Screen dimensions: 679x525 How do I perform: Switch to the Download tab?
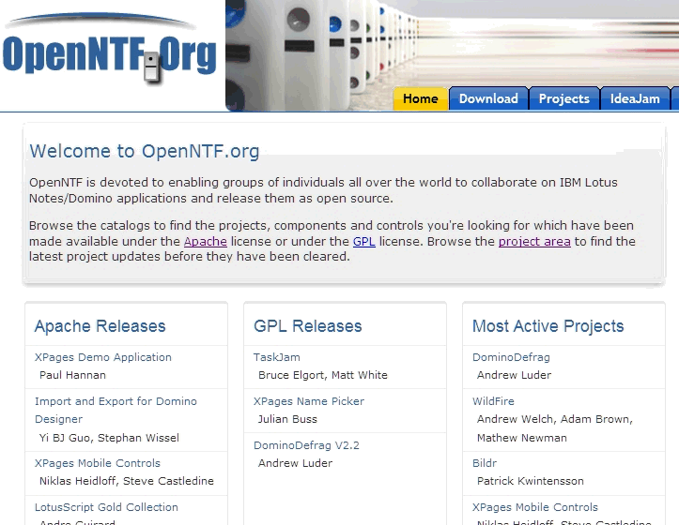click(x=488, y=98)
